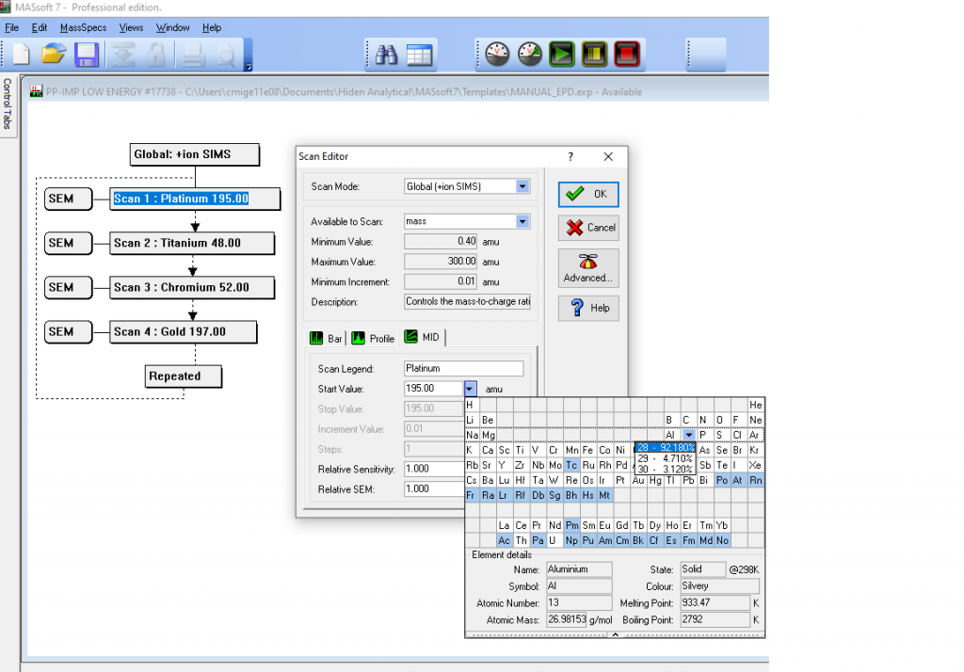This screenshot has height=672, width=964.
Task: Save with the floppy disk icon
Action: tap(87, 55)
